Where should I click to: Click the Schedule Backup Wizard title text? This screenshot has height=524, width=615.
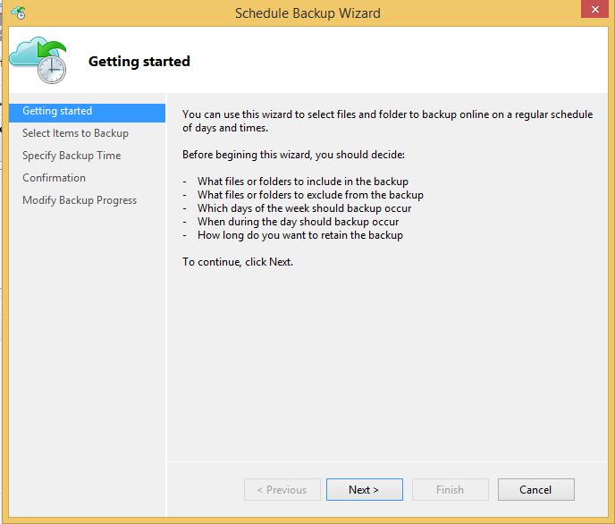[x=307, y=13]
